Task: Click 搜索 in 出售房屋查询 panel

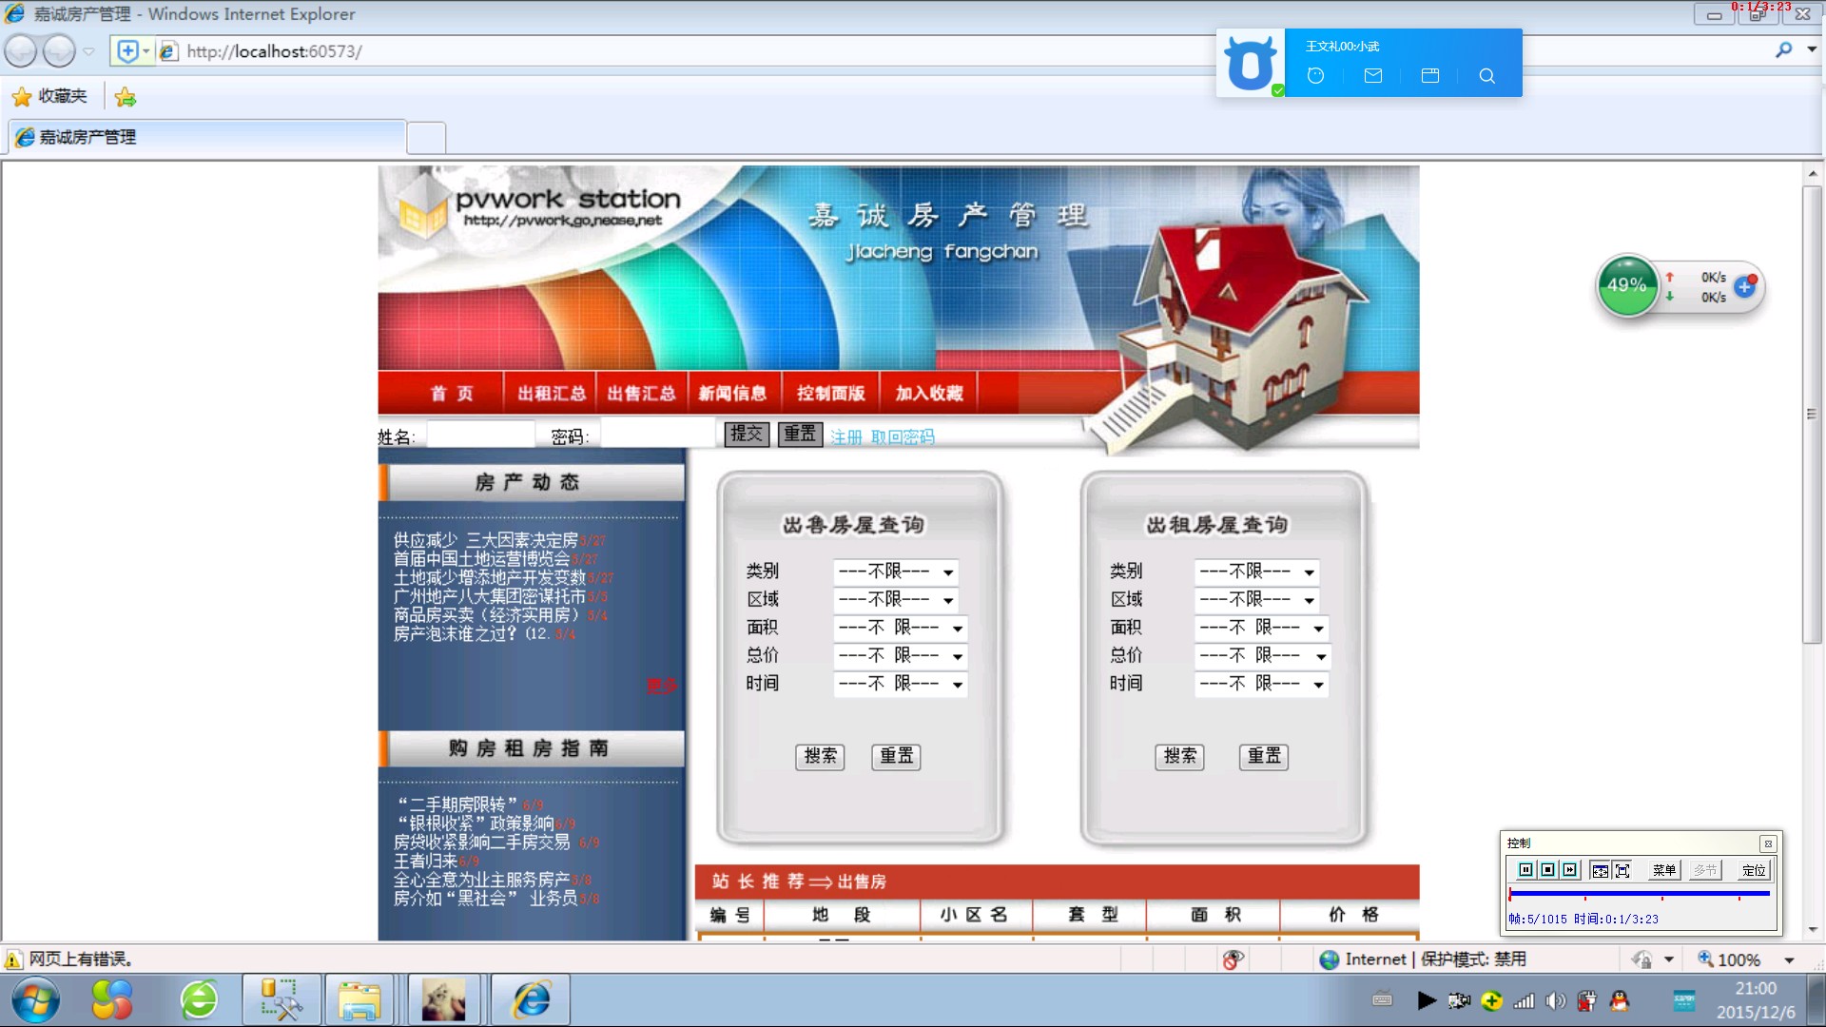Action: (x=820, y=756)
